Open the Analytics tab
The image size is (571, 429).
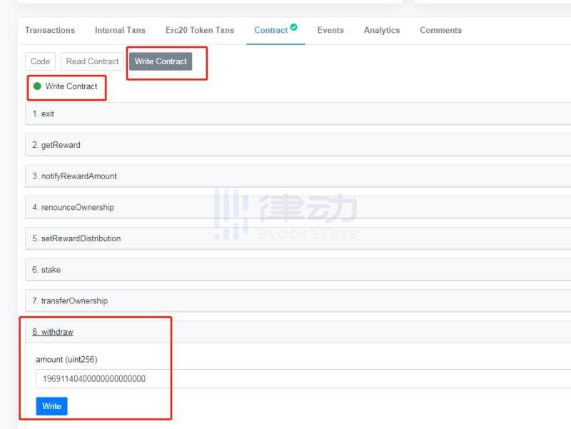(x=382, y=30)
